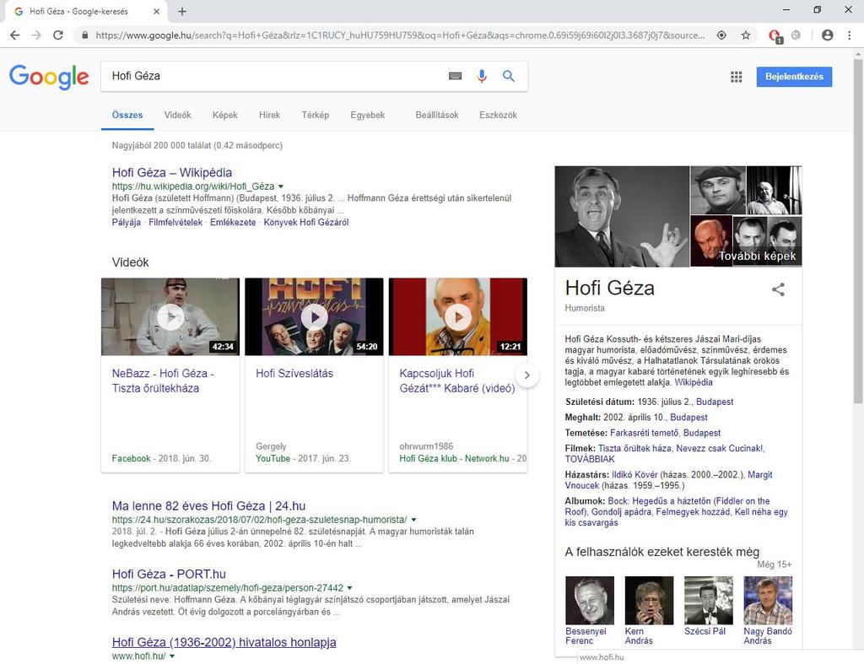Image resolution: width=864 pixels, height=664 pixels.
Task: Click the lock icon in address bar
Action: click(x=84, y=35)
